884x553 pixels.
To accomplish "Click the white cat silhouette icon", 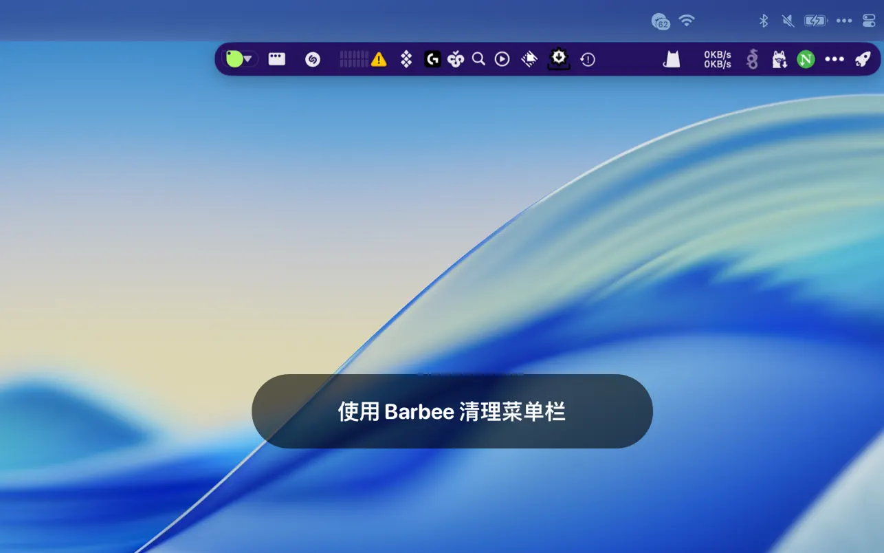I will click(672, 60).
